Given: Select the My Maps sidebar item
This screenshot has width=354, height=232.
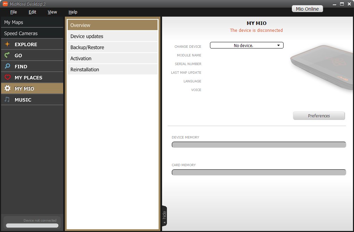Looking at the screenshot, I should pos(32,22).
